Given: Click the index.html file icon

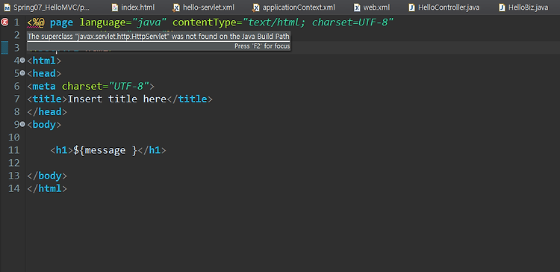Looking at the screenshot, I should click(115, 7).
